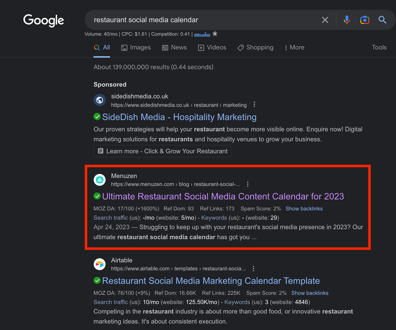The height and width of the screenshot is (330, 396).
Task: Expand the More search options menu
Action: pyautogui.click(x=294, y=47)
